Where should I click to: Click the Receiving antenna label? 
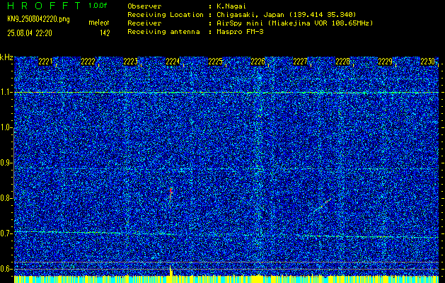[163, 32]
